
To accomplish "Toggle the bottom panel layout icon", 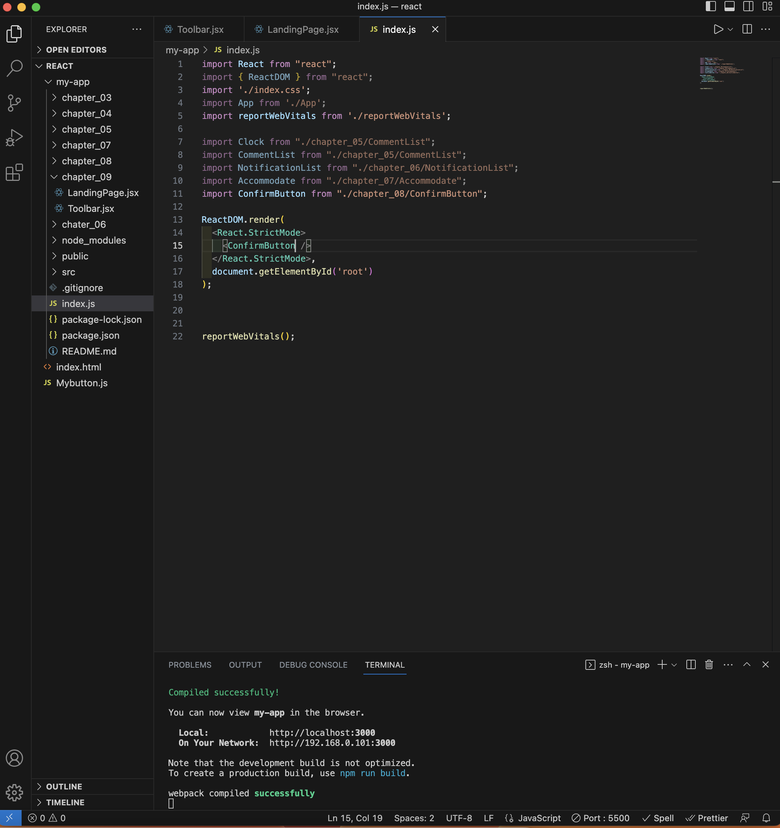I will [x=729, y=6].
